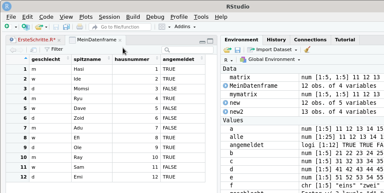Click the New File icon in toolbar
The image size is (384, 193).
[8, 27]
